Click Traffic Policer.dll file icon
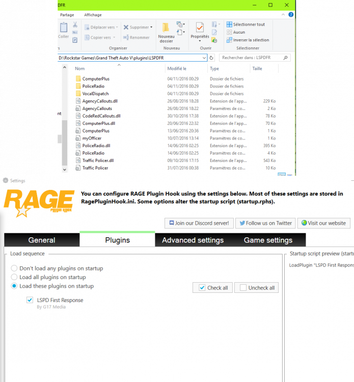354x382 pixels. [x=78, y=160]
